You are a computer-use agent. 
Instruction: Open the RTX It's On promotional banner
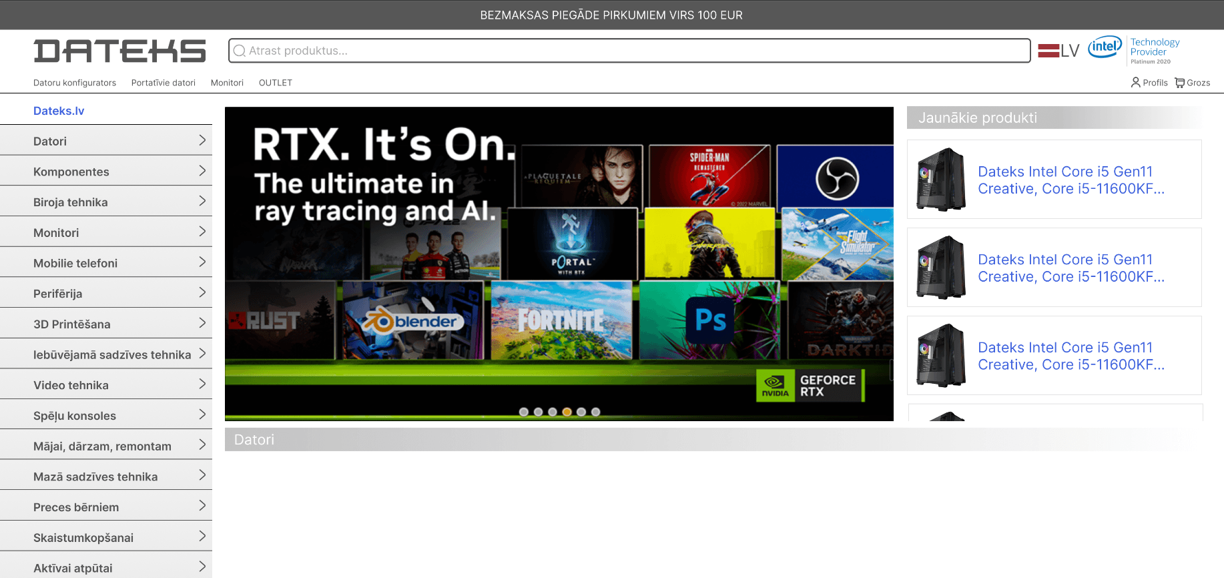point(559,264)
